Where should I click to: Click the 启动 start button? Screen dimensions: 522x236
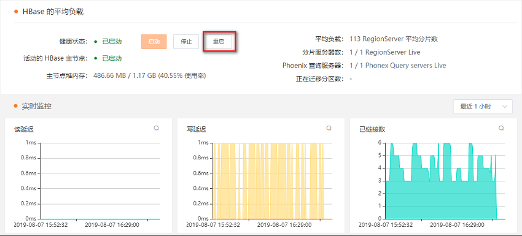point(154,42)
